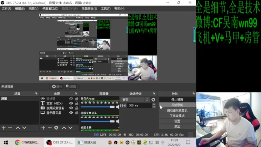Open notification center icon in taskbar
The image size is (261, 147).
188,142
